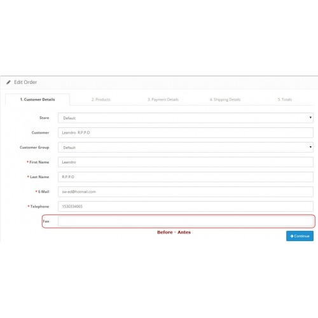The image size is (318, 318).
Task: Switch to the 1. Customer Details tab
Action: click(38, 99)
